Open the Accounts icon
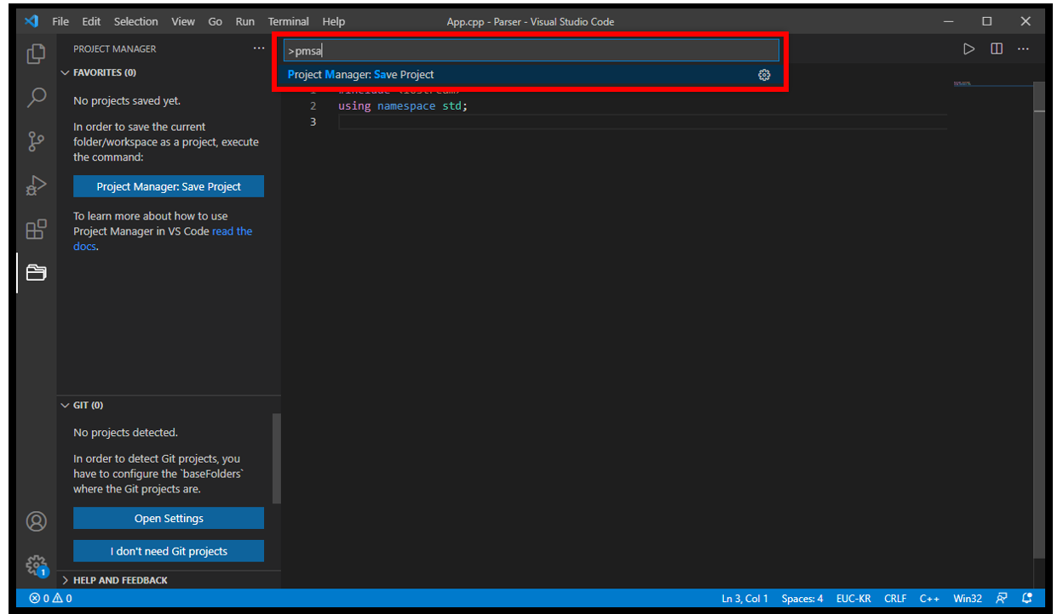Image resolution: width=1063 pixels, height=614 pixels. [x=36, y=520]
